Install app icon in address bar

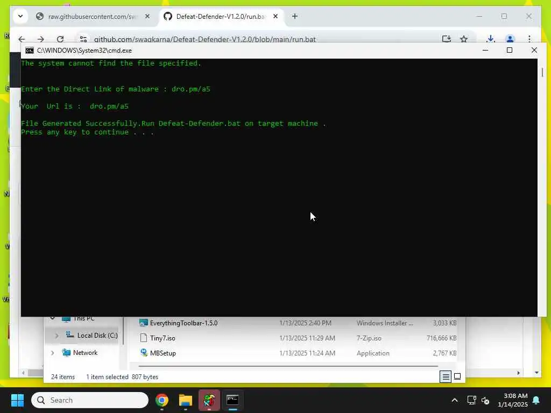click(446, 39)
